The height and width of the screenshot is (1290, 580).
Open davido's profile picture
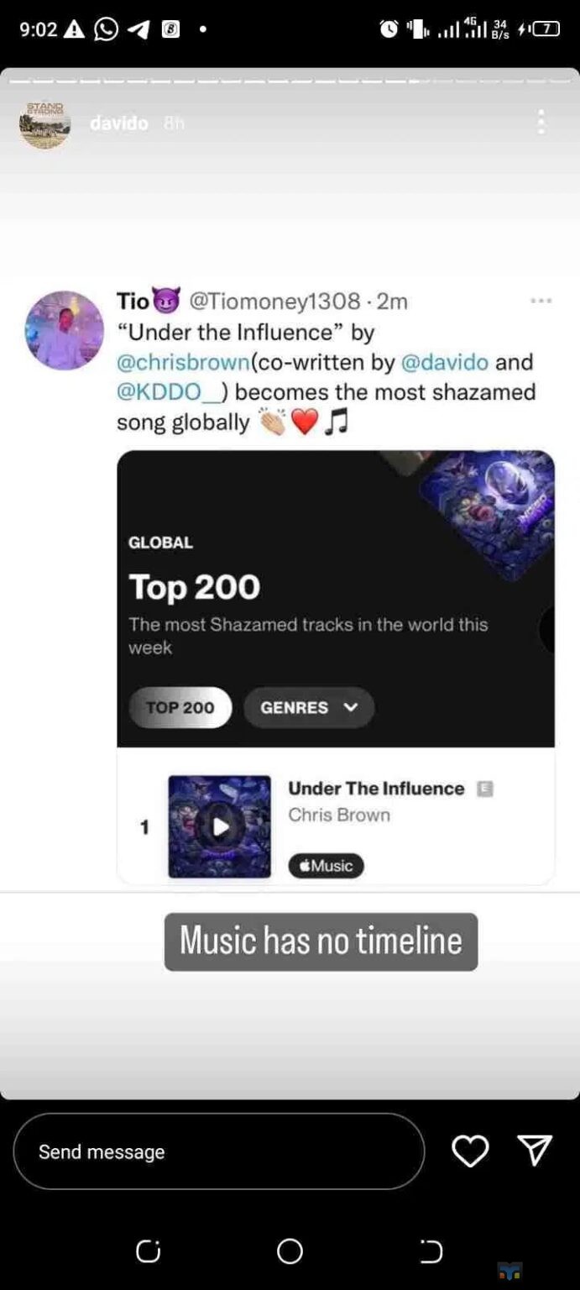pos(44,123)
